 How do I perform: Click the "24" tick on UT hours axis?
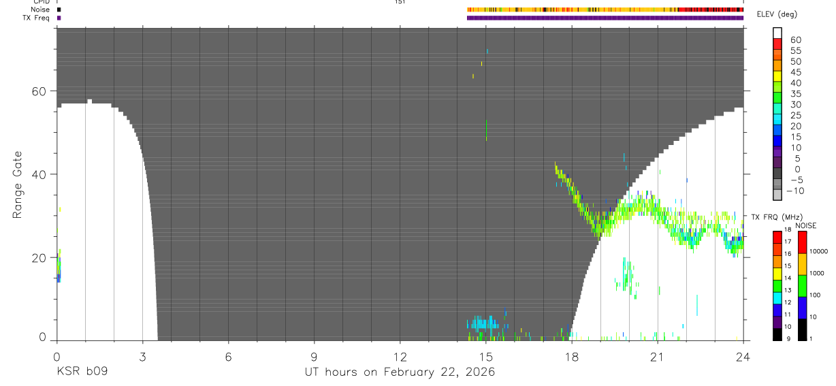[743, 356]
